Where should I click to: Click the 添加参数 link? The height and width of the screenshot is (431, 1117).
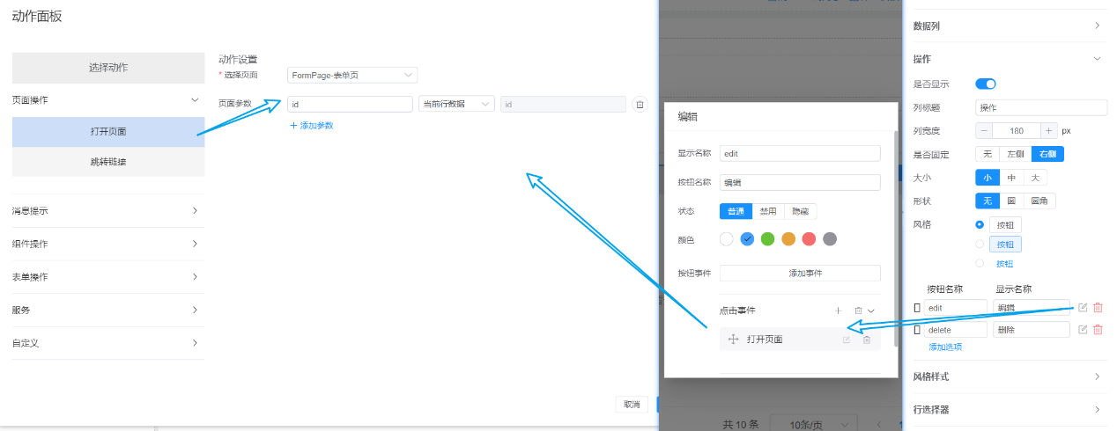point(312,126)
